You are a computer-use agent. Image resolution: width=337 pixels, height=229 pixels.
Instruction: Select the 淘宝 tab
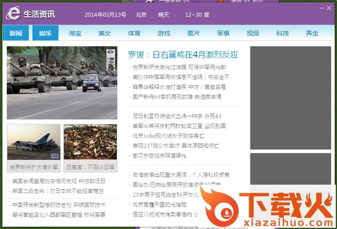click(x=75, y=34)
